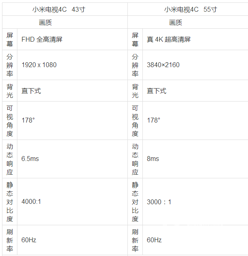248x256 pixels.
Task: Select the 4000:1 contrast ratio cell
Action: [x=31, y=202]
